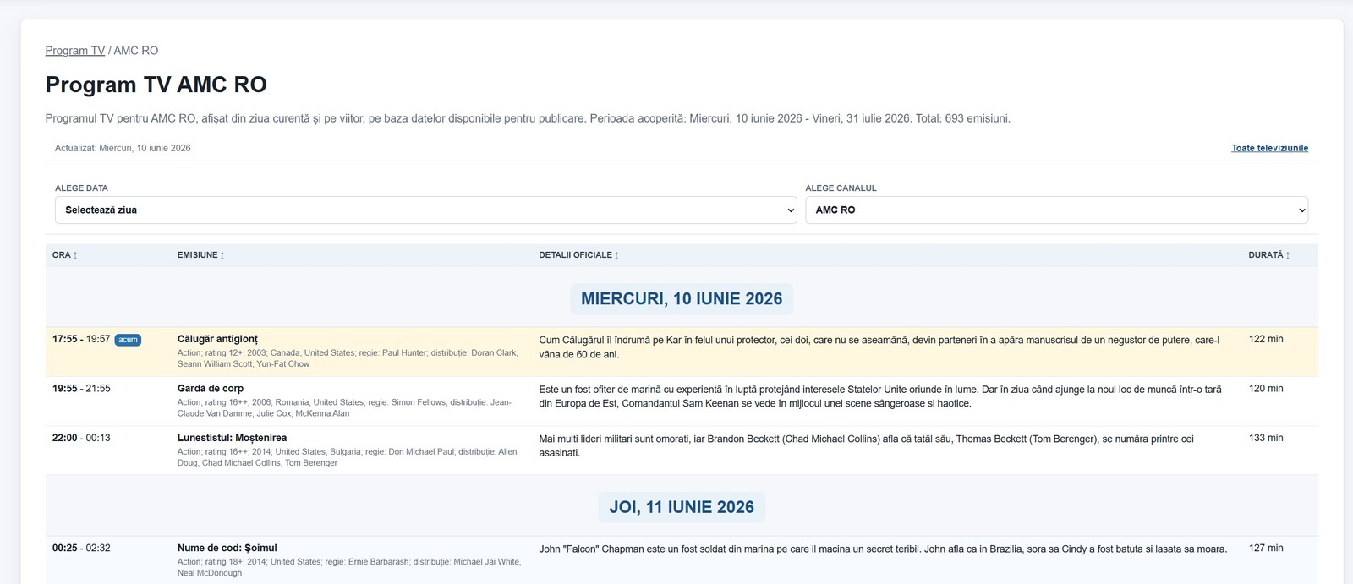The image size is (1353, 584).
Task: Click the 'Program TV AMC RO' page heading
Action: tap(156, 85)
